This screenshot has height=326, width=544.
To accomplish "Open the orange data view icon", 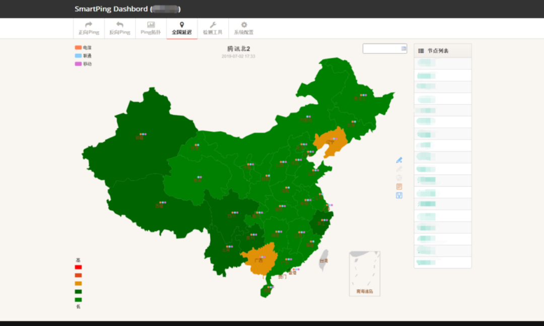I will pos(399,187).
